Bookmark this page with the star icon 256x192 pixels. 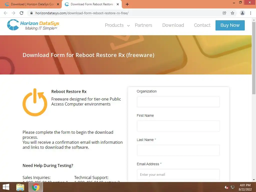(x=232, y=13)
